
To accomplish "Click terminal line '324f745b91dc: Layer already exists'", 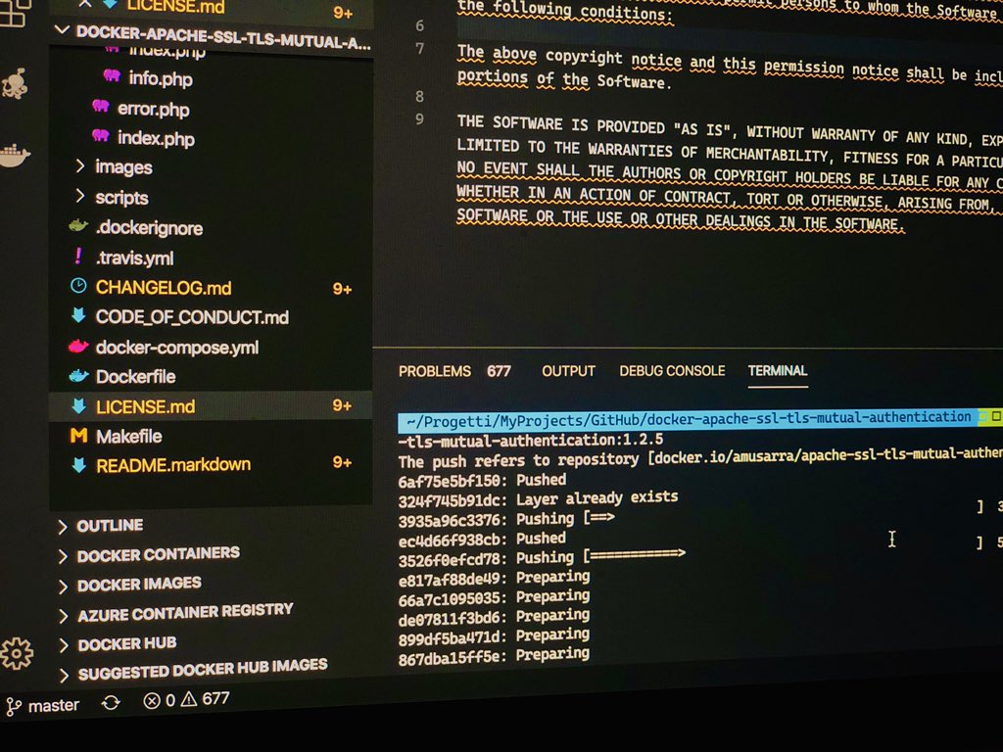I will coord(538,498).
